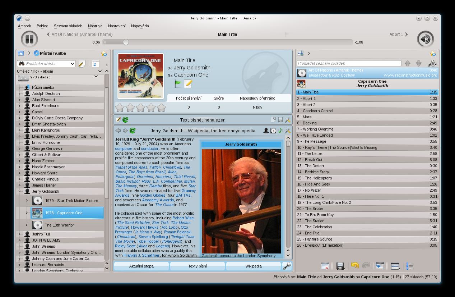This screenshot has height=297, width=455.
Task: Click the volume speaker dial
Action: (426, 39)
